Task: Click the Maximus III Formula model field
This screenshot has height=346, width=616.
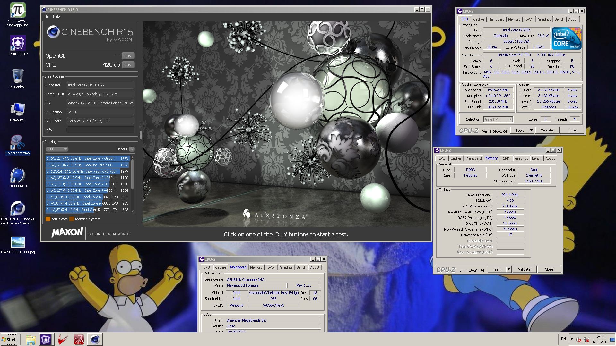Action: (x=256, y=285)
